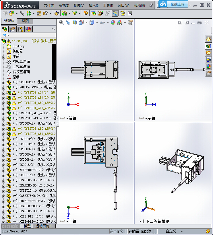Click the Edit Component toolbar icon
This screenshot has height=235, width=213.
pos(5,13)
